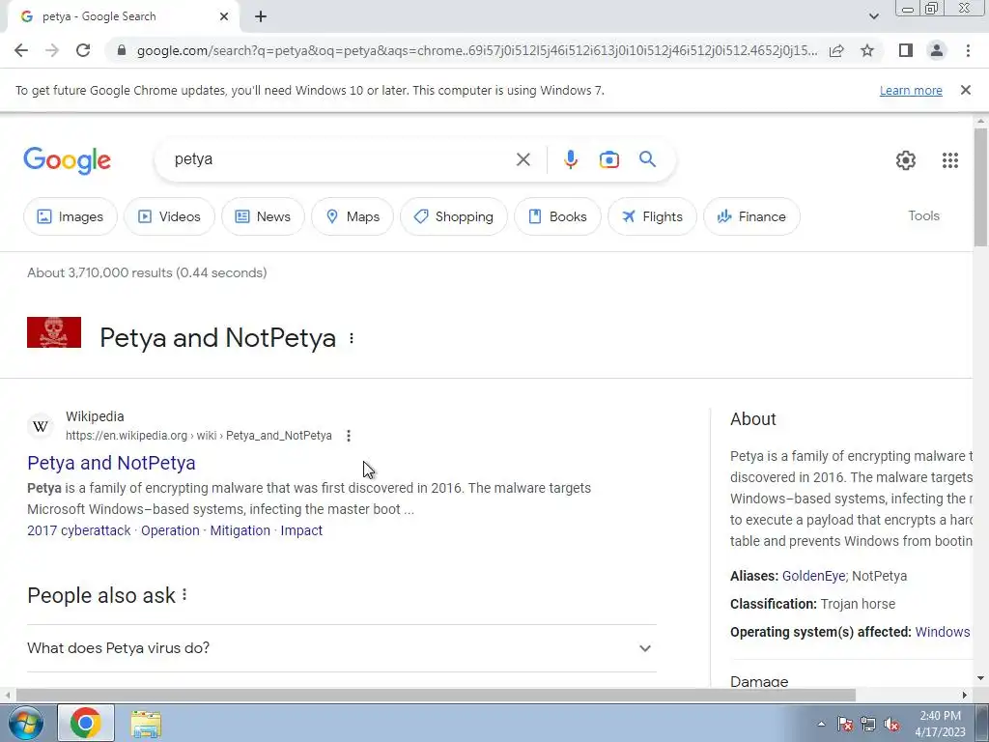Share this page using the share icon
This screenshot has width=989, height=742.
[x=836, y=50]
